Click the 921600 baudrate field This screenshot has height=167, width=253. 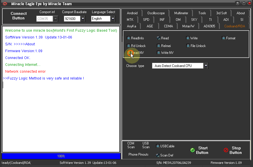pos(72,19)
